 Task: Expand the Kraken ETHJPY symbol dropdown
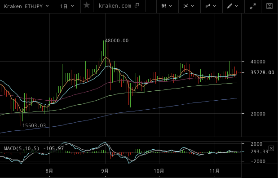[26, 6]
